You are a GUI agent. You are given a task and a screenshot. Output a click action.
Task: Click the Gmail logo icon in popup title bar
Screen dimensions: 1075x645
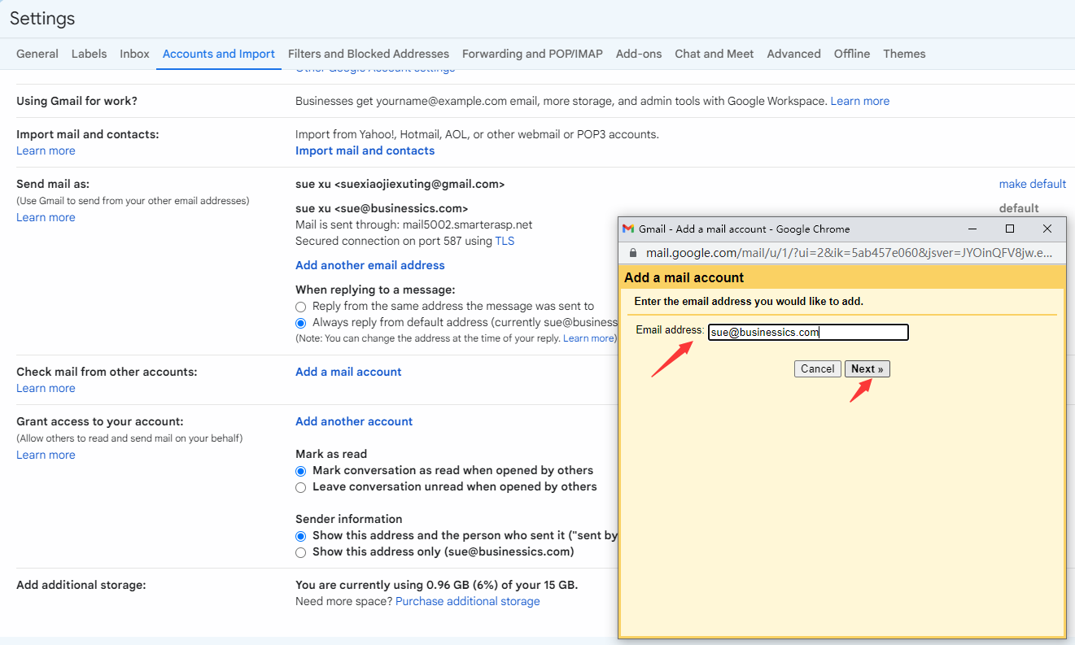tap(628, 229)
